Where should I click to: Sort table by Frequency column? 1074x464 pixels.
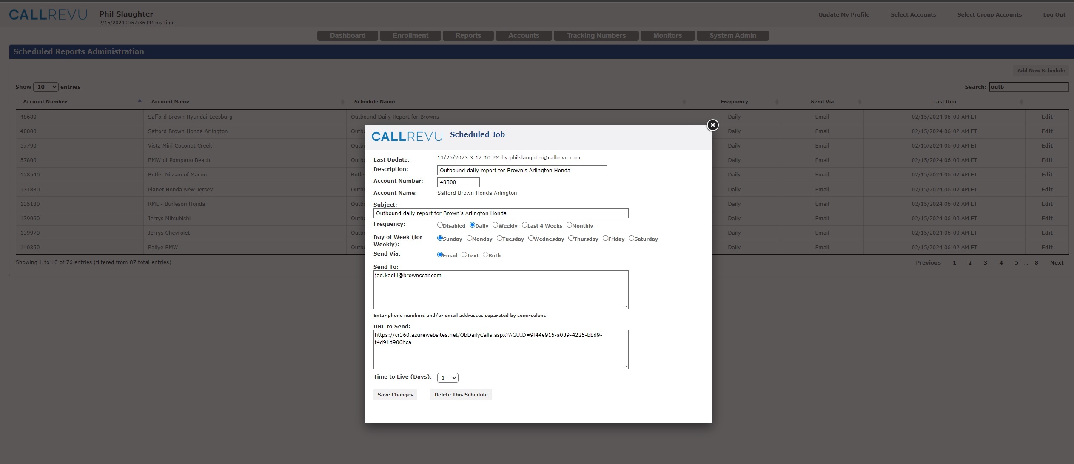[x=734, y=102]
